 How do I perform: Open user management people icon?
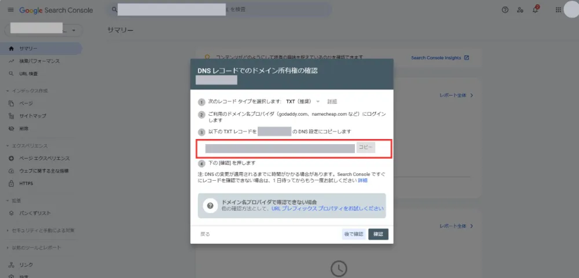(x=520, y=10)
